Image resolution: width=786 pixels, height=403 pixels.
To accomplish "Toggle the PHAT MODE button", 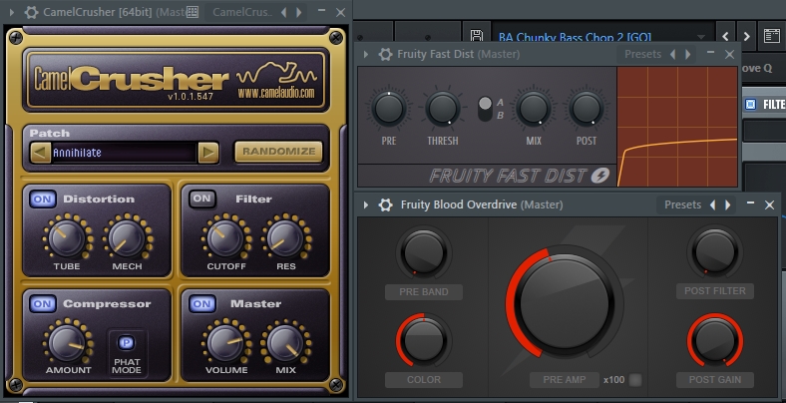I will 127,343.
